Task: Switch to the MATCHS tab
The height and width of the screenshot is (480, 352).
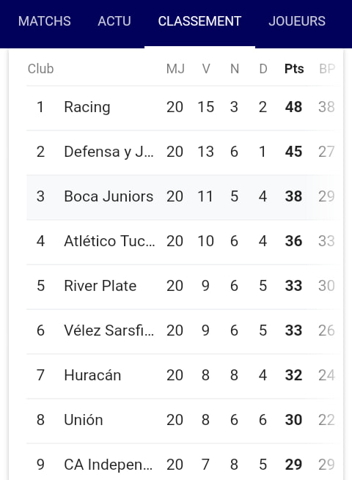Action: pos(45,21)
